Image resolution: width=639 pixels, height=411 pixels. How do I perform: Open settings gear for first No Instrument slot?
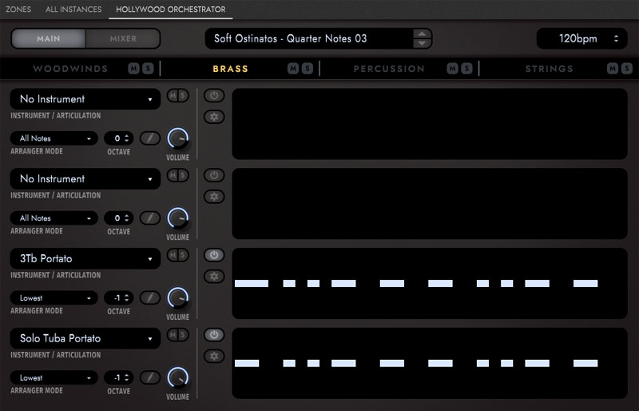tap(214, 117)
